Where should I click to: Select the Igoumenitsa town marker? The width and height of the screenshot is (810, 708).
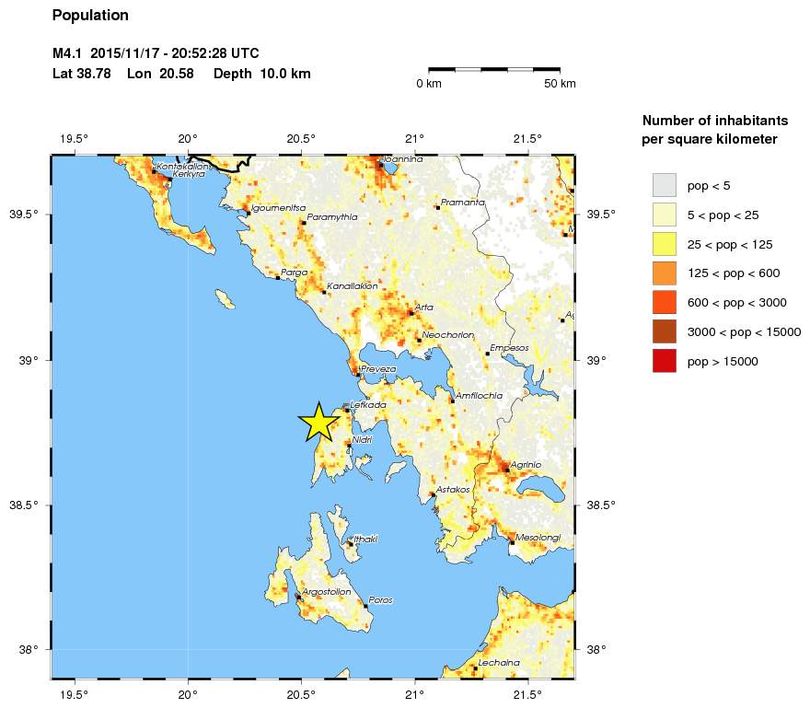(x=249, y=214)
